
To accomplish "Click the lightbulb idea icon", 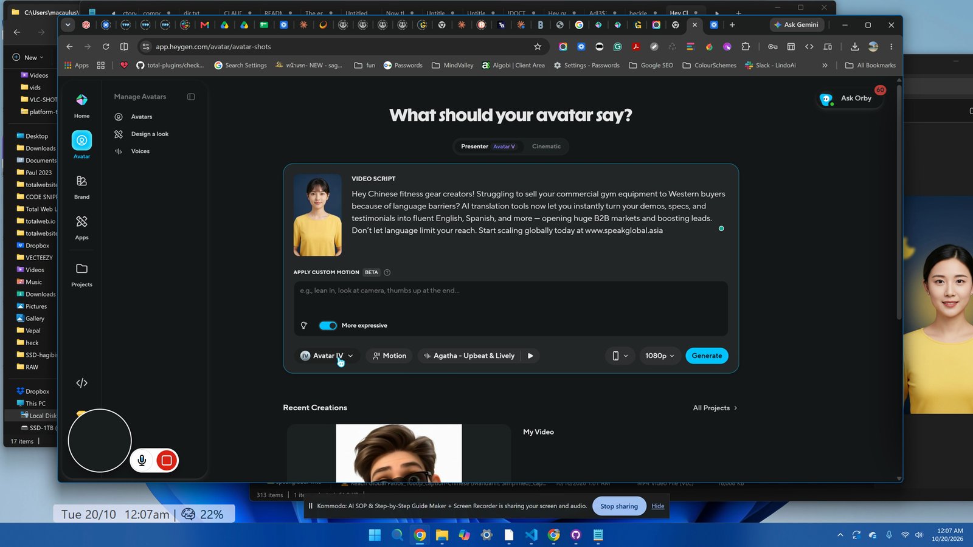I will pyautogui.click(x=304, y=326).
